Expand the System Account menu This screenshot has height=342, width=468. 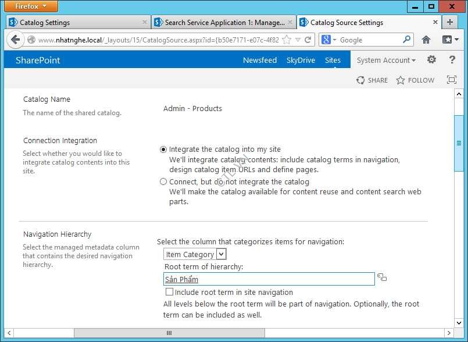click(x=386, y=60)
